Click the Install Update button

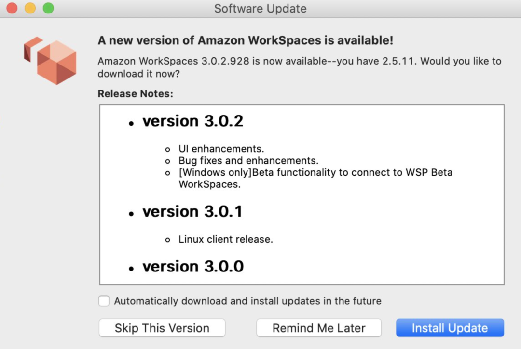coord(450,328)
